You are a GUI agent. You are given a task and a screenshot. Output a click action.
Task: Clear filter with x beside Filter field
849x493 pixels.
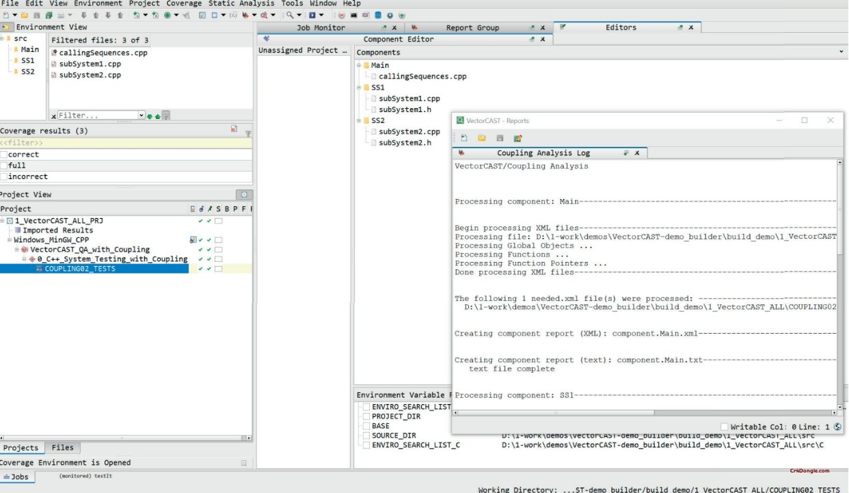[x=54, y=117]
